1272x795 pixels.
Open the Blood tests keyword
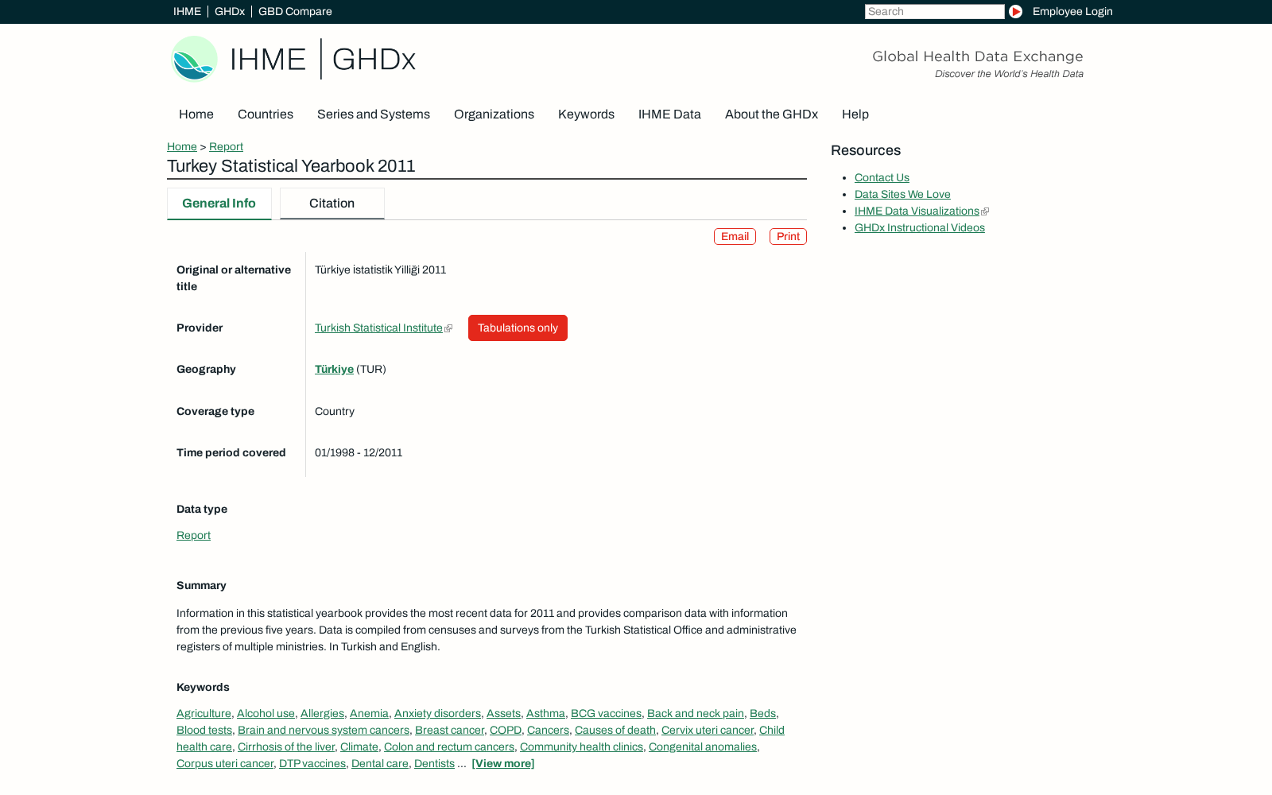pyautogui.click(x=204, y=731)
